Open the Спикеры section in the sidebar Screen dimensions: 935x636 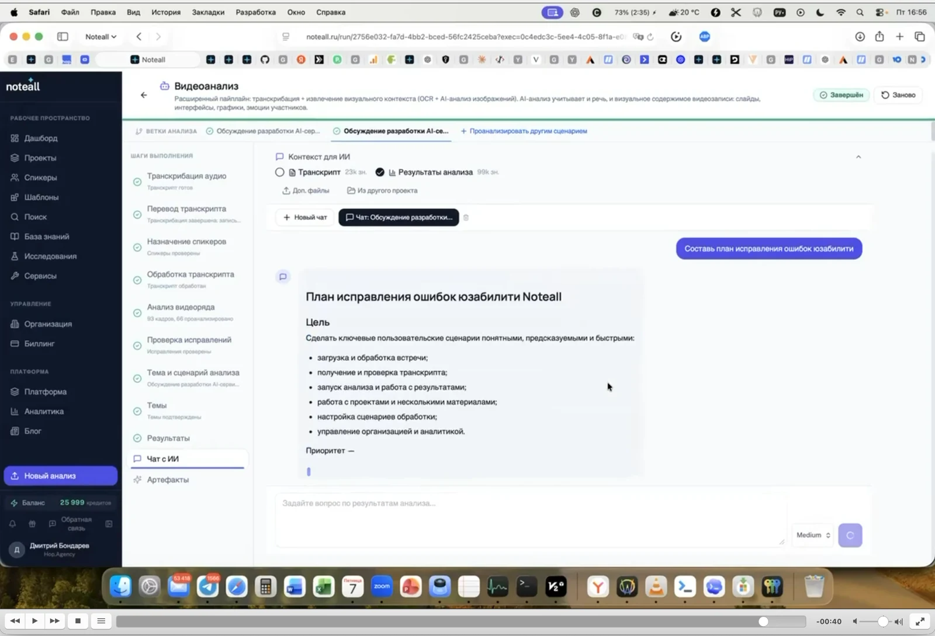click(40, 178)
